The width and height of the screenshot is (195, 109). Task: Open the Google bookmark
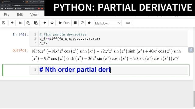18,8
